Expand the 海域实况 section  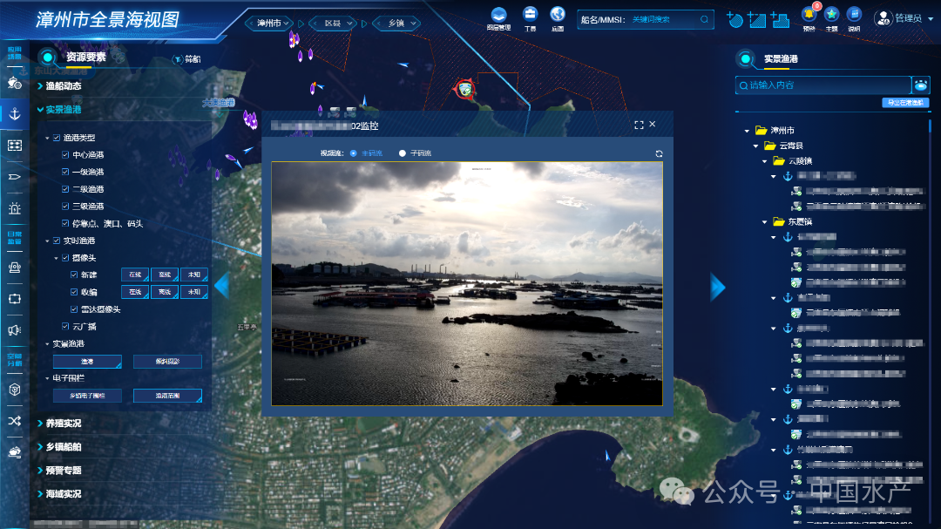tap(60, 493)
